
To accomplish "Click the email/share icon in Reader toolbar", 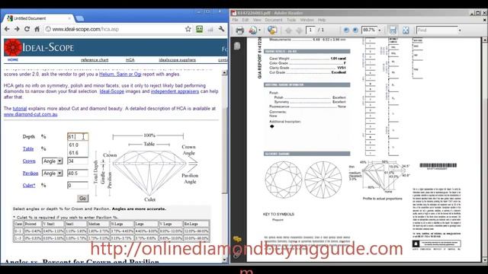I will coord(252,30).
